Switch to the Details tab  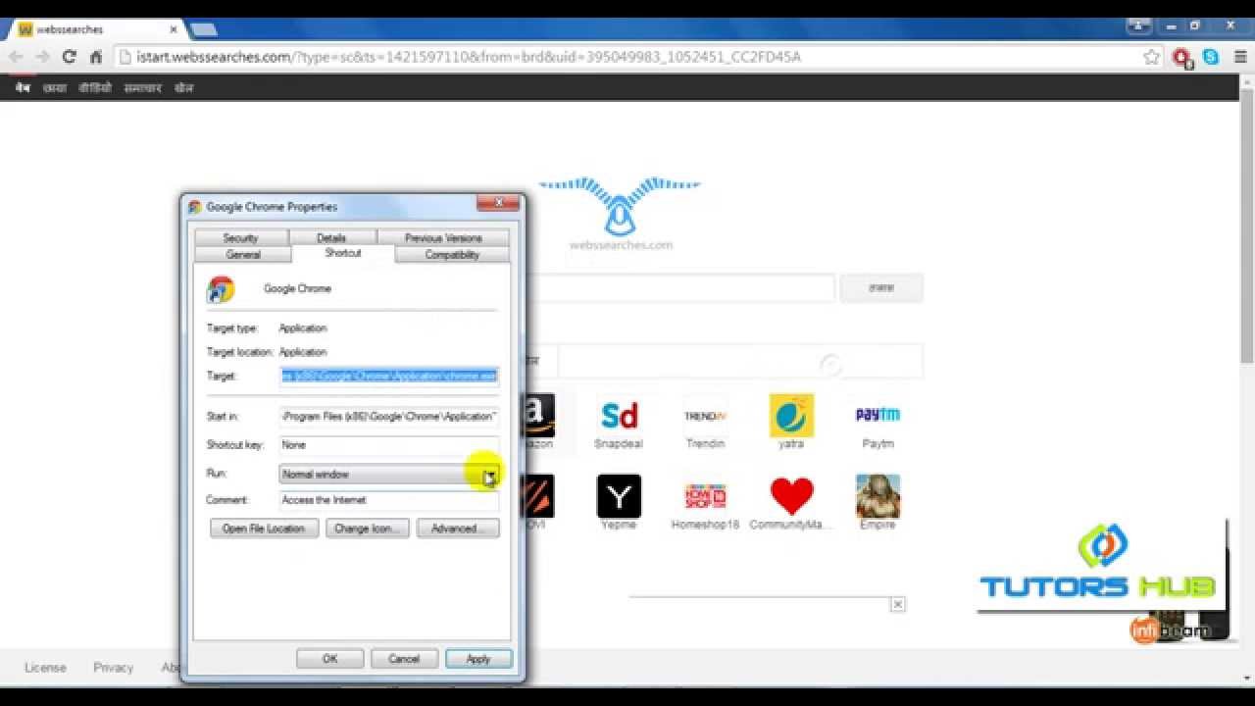[x=331, y=237]
